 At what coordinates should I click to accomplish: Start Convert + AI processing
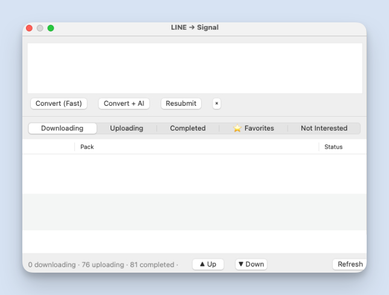coord(124,103)
